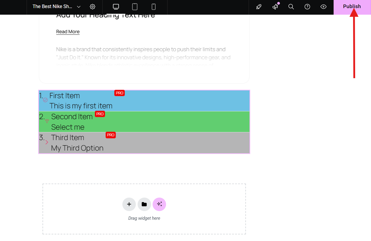The width and height of the screenshot is (371, 241).
Task: Expand the page title dropdown chevron
Action: (x=79, y=7)
